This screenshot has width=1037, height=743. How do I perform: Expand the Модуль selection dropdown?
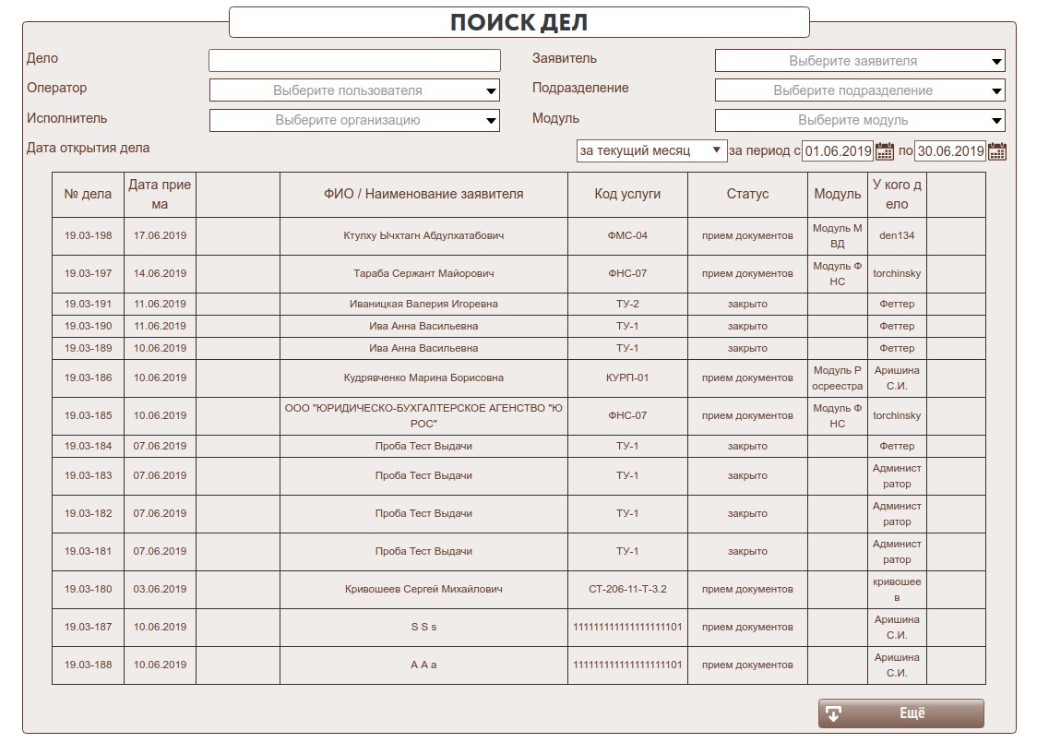860,120
